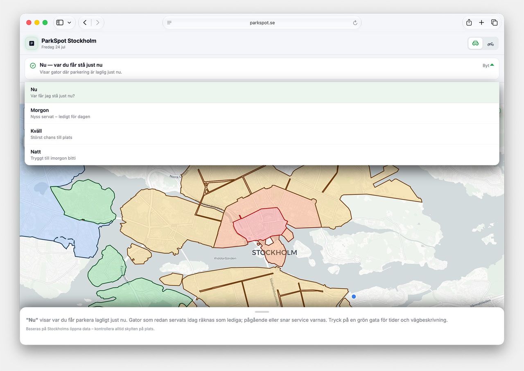Screen dimensions: 524x371
Task: Choose Morgon from the mode list
Action: (262, 113)
